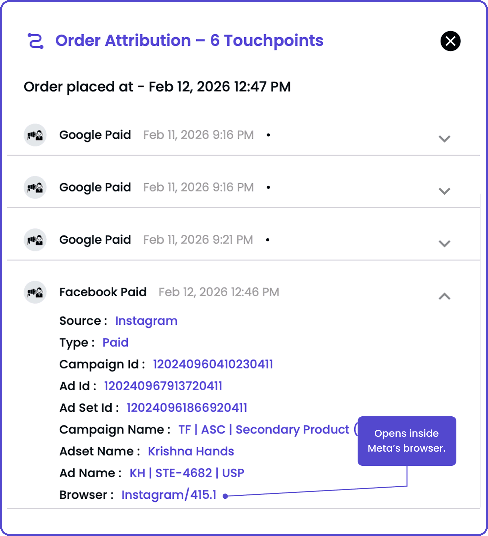Select the Source value Instagram
The height and width of the screenshot is (536, 488).
(146, 321)
